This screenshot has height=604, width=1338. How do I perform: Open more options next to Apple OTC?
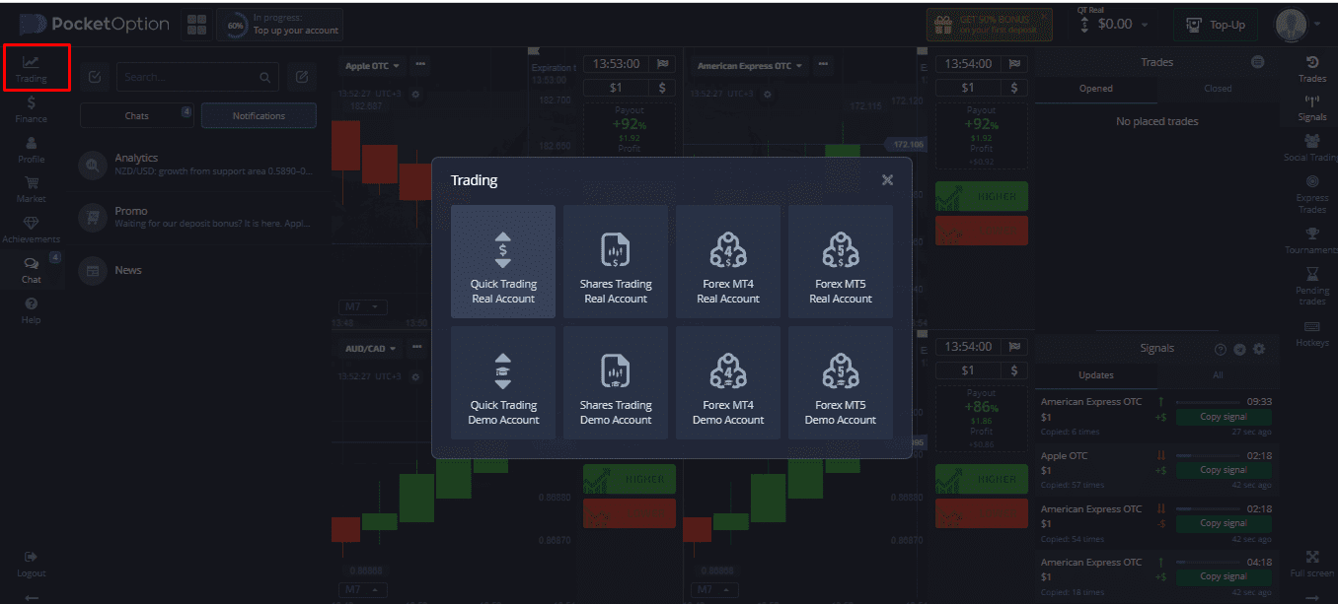pos(421,65)
